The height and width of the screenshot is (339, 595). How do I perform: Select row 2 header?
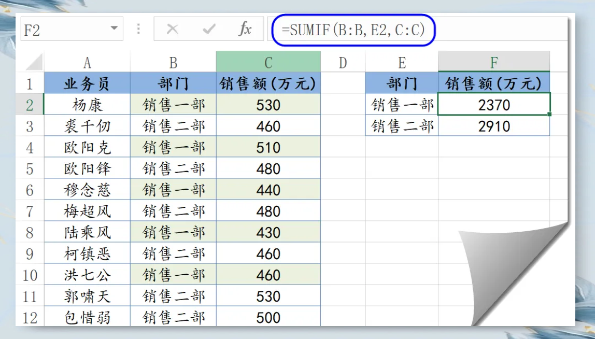point(30,104)
